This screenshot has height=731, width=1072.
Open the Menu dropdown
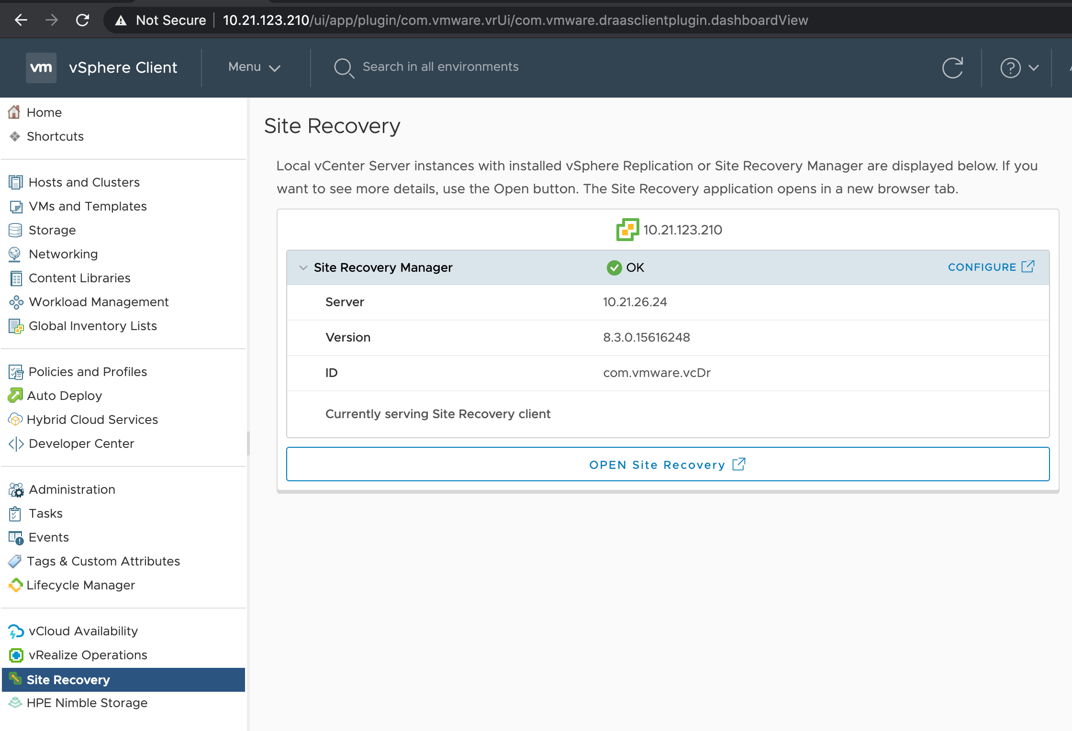pos(254,67)
